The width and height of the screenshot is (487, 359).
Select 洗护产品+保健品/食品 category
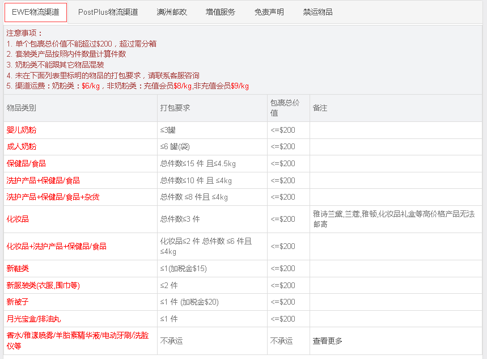coord(43,180)
